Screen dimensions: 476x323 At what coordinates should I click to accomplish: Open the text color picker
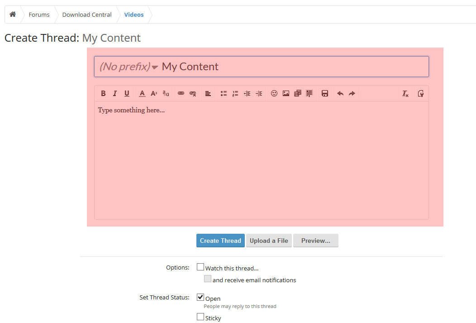click(x=142, y=93)
